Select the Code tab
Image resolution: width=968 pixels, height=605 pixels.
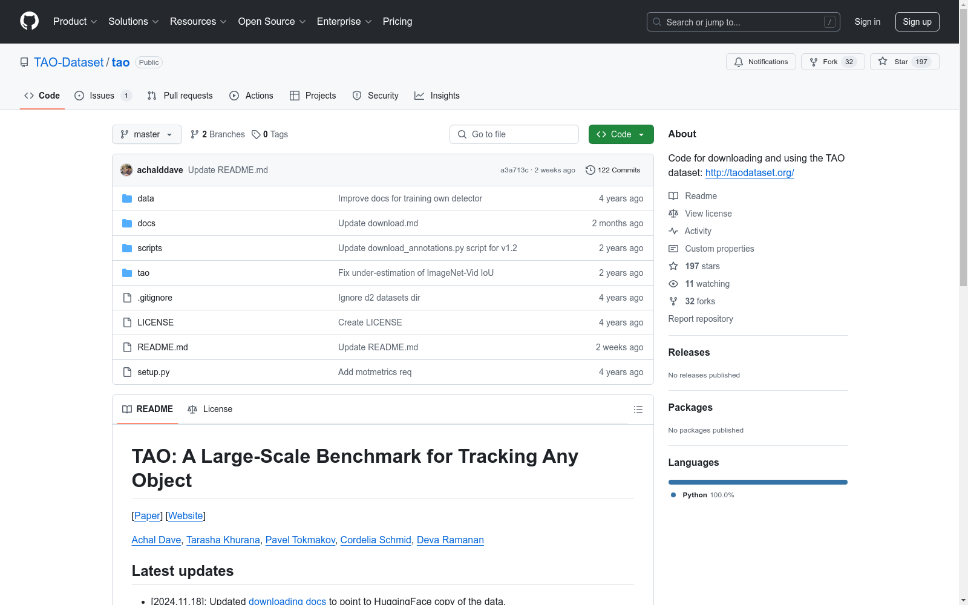coord(42,96)
